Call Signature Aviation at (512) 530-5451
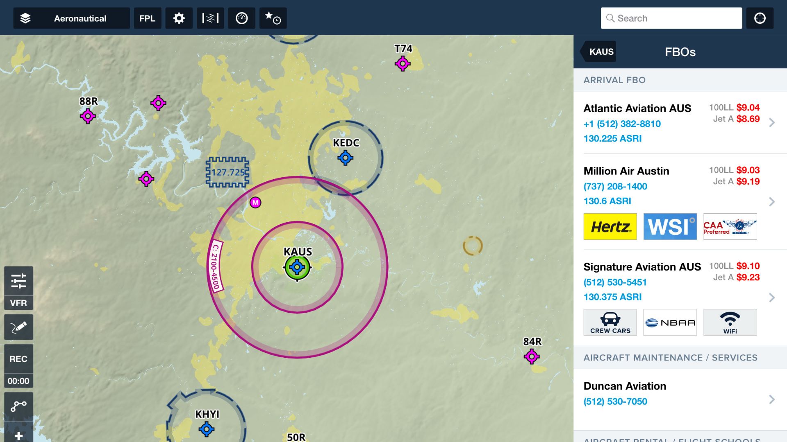The image size is (787, 442). point(615,282)
